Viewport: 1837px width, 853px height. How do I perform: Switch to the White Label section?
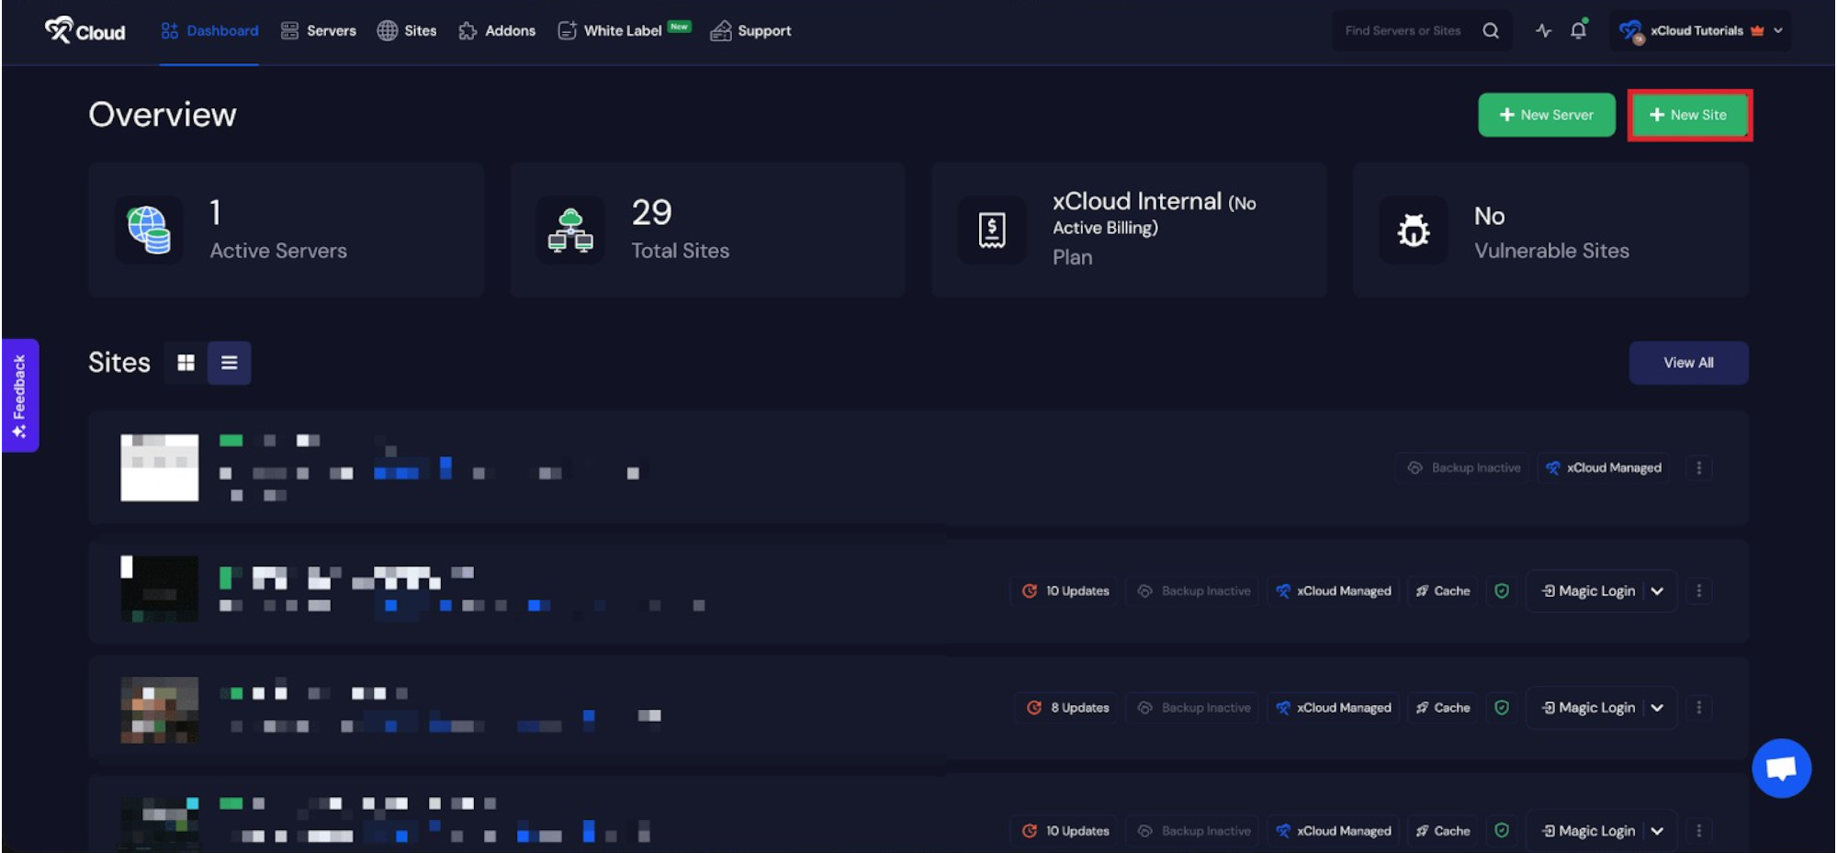click(x=623, y=30)
